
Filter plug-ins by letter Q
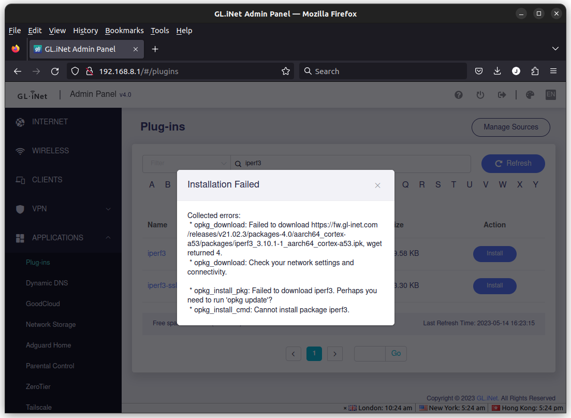(x=405, y=185)
